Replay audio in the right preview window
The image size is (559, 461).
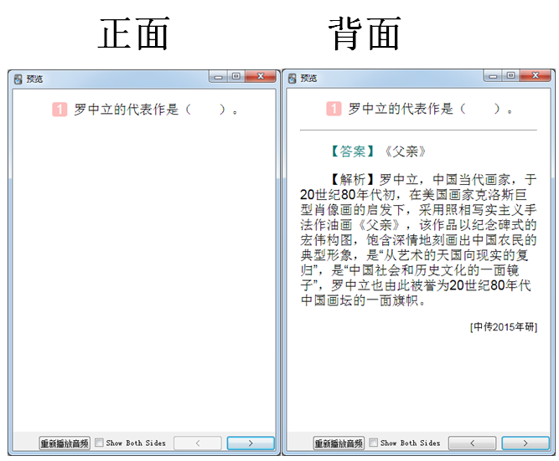click(x=339, y=443)
